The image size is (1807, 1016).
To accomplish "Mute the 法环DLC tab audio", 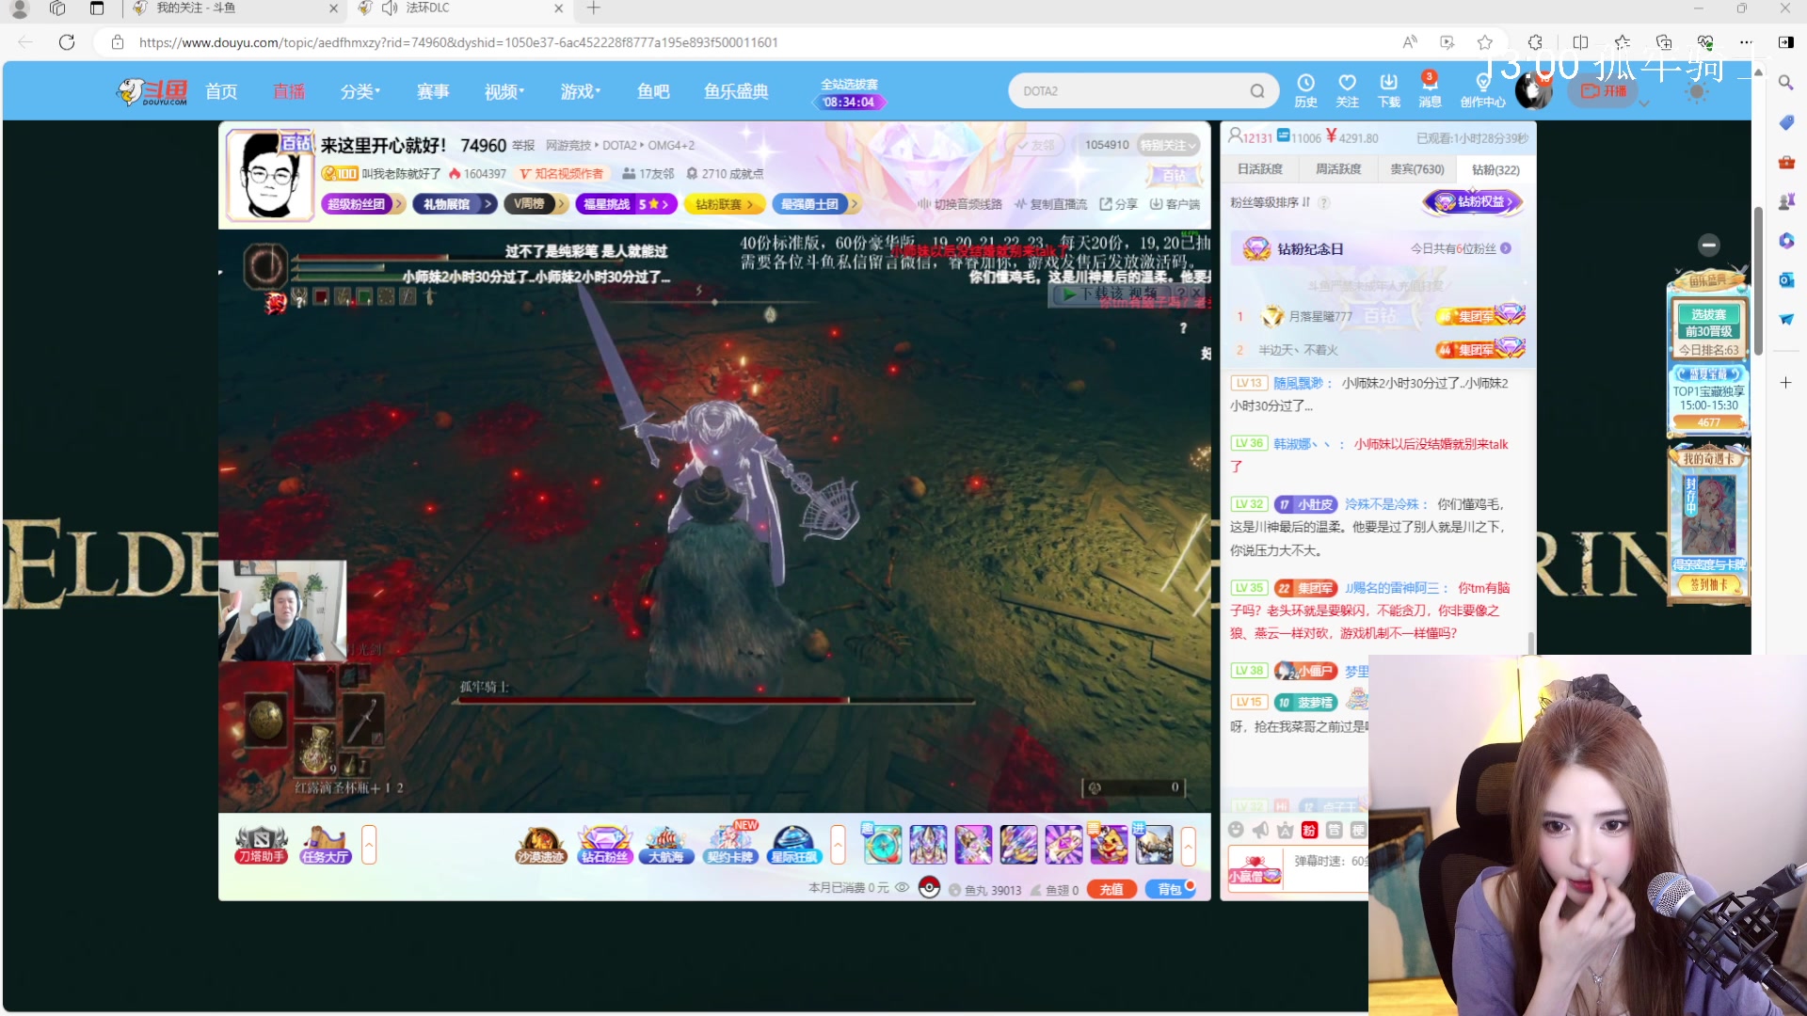I will click(389, 8).
